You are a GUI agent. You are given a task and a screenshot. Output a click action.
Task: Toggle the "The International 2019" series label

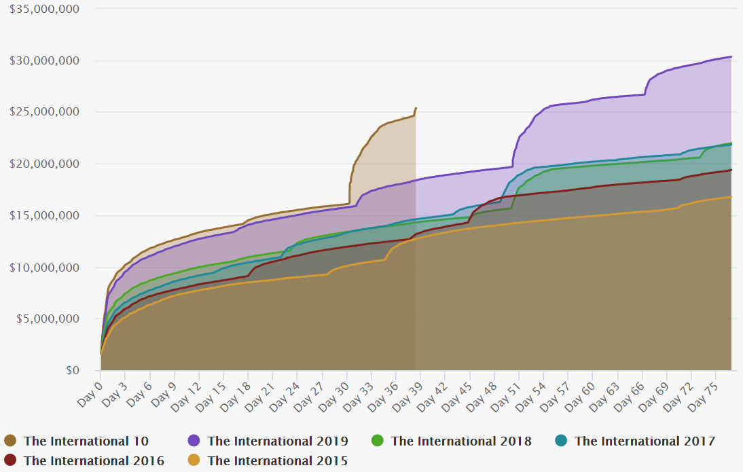pyautogui.click(x=278, y=441)
